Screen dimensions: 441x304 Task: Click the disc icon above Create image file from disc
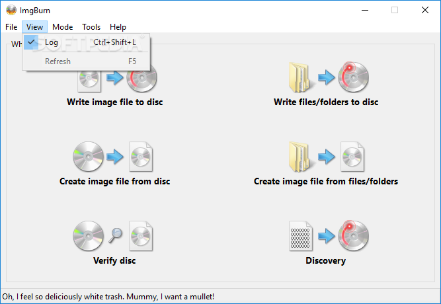click(x=88, y=157)
